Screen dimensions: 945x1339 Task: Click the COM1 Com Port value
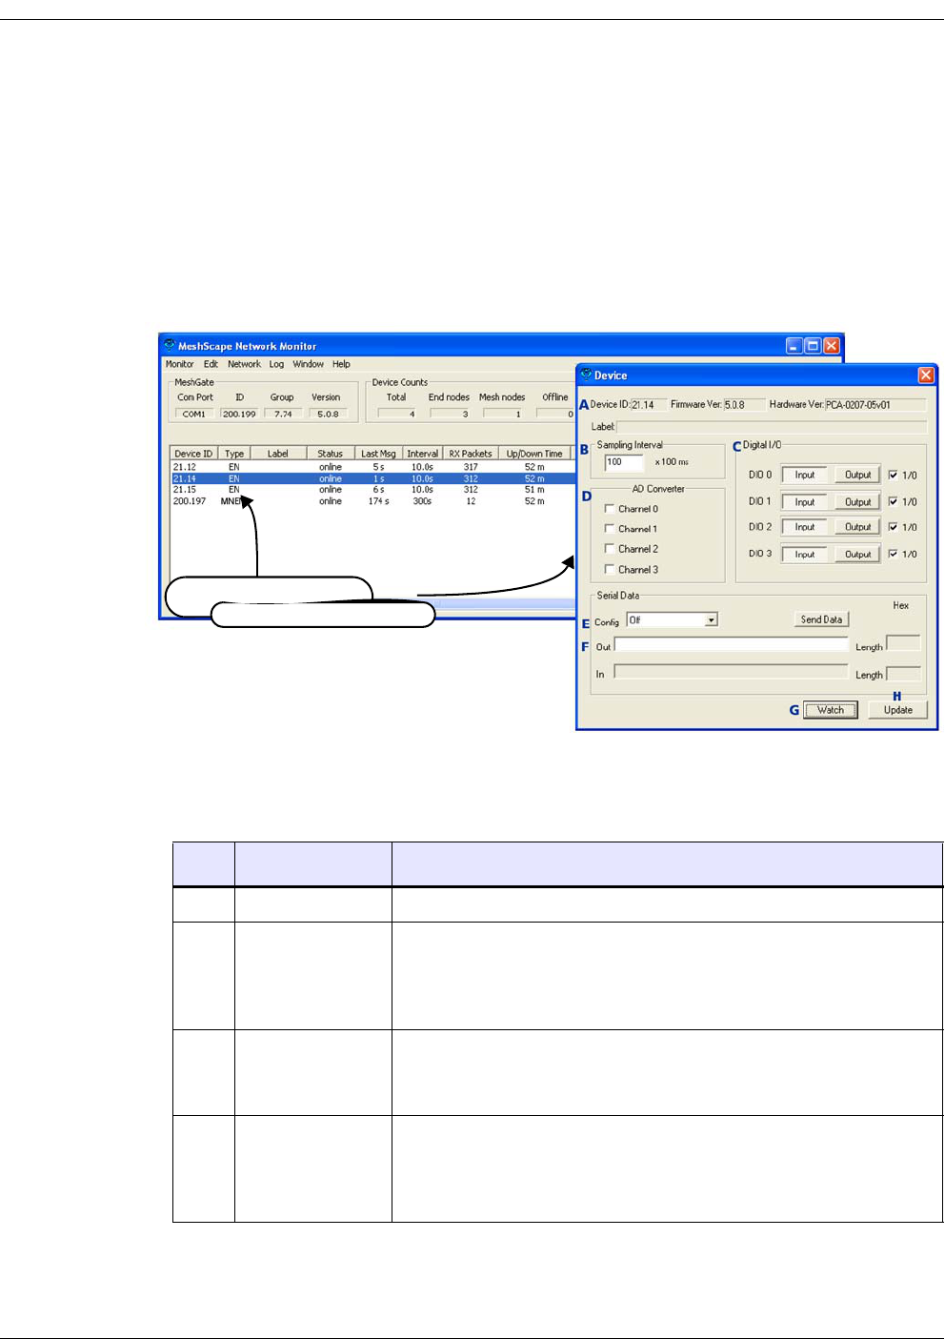194,414
